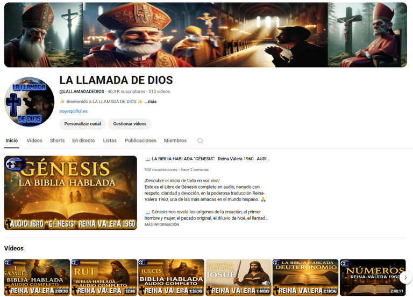Open the Publicaciones tab
Screen dimensions: 413x297
(140, 141)
